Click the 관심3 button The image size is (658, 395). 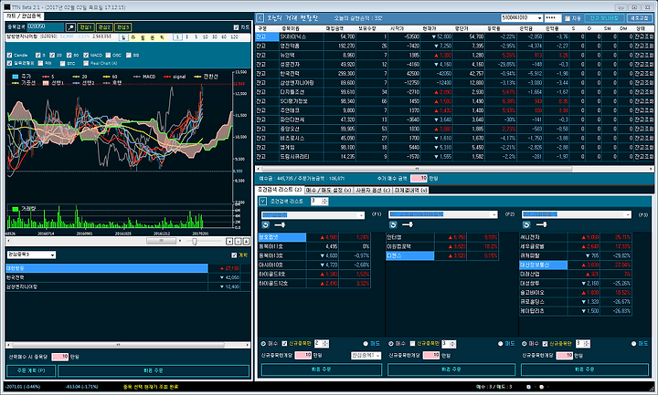point(123,27)
